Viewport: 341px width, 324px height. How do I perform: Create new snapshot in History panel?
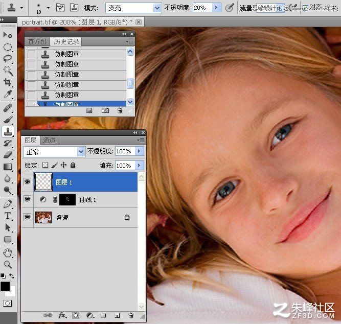point(105,111)
